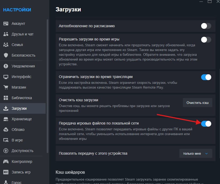Screen dimensions: 220x184
Task: Click the chevron arrow beside 'только мне'
Action: 206,154
